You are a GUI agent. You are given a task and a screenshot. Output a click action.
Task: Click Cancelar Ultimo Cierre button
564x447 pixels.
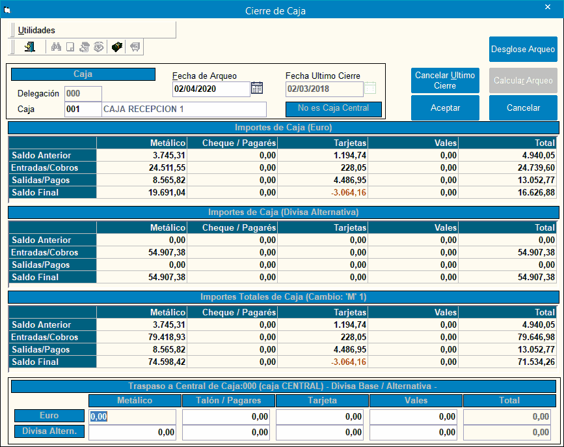[445, 80]
